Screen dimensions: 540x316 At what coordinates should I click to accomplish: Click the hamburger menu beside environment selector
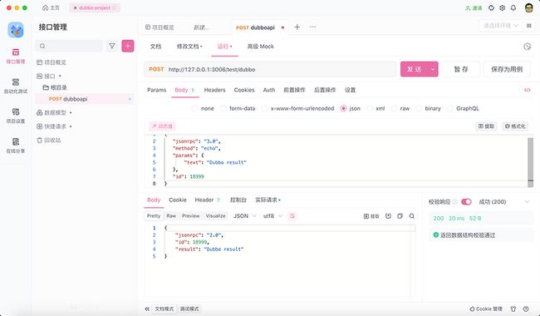point(529,26)
